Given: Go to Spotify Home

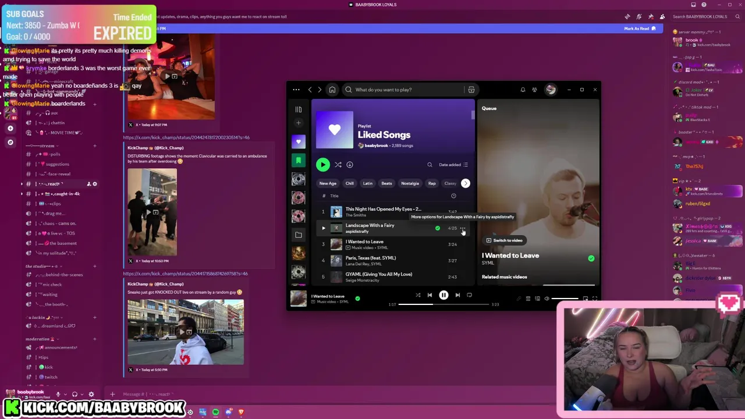Looking at the screenshot, I should 332,90.
